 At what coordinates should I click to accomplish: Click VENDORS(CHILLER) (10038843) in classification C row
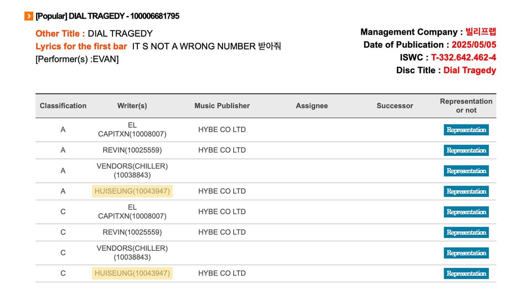(x=132, y=253)
